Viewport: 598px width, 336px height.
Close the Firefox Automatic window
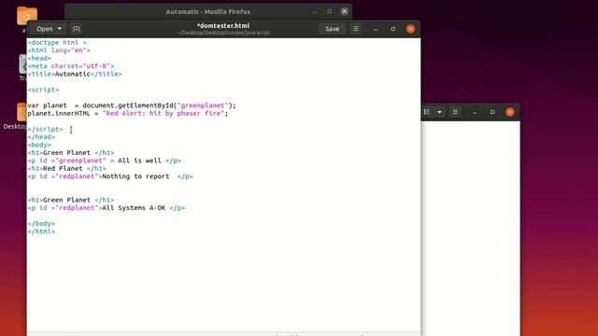pos(345,11)
